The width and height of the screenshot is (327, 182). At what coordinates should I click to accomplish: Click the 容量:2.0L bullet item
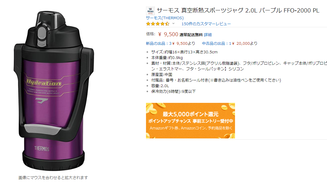(x=160, y=86)
